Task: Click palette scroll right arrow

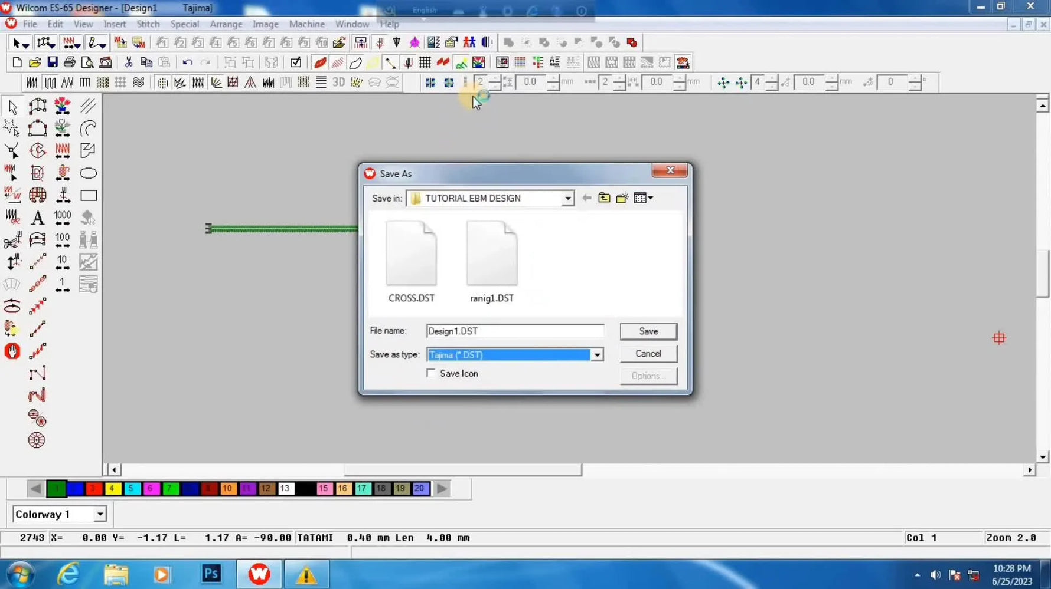Action: (442, 488)
